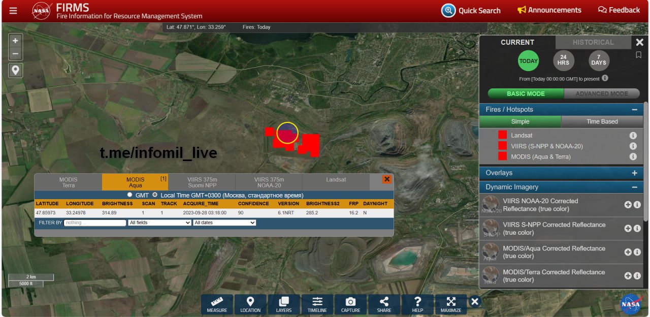Click the Filter By text field

coord(95,223)
